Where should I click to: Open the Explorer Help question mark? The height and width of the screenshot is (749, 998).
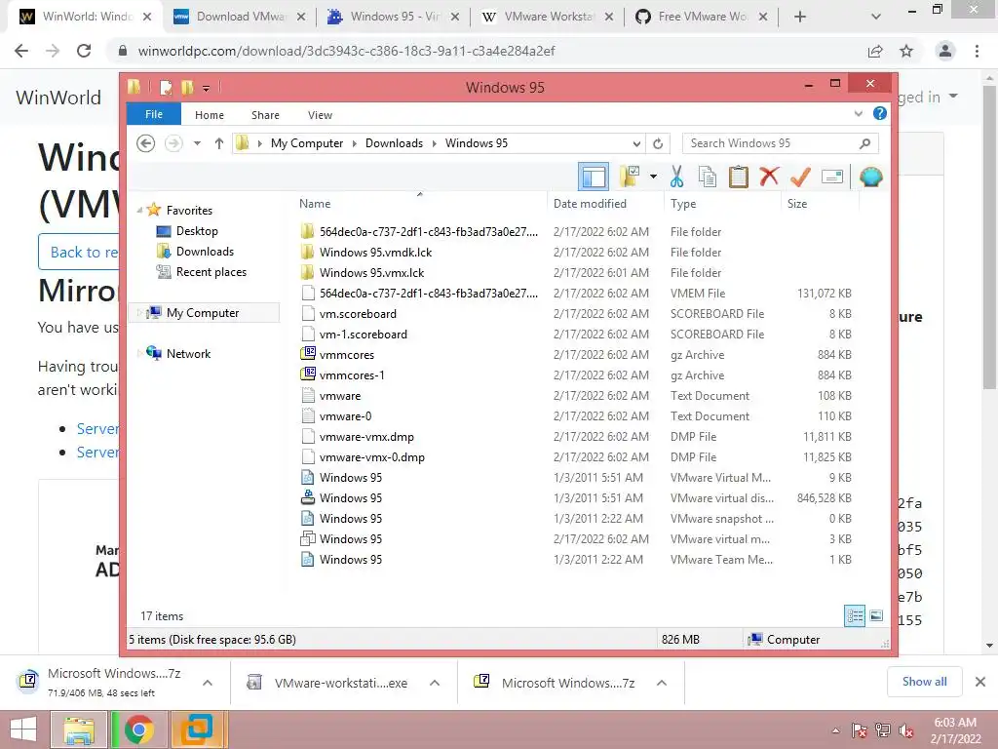click(x=880, y=113)
